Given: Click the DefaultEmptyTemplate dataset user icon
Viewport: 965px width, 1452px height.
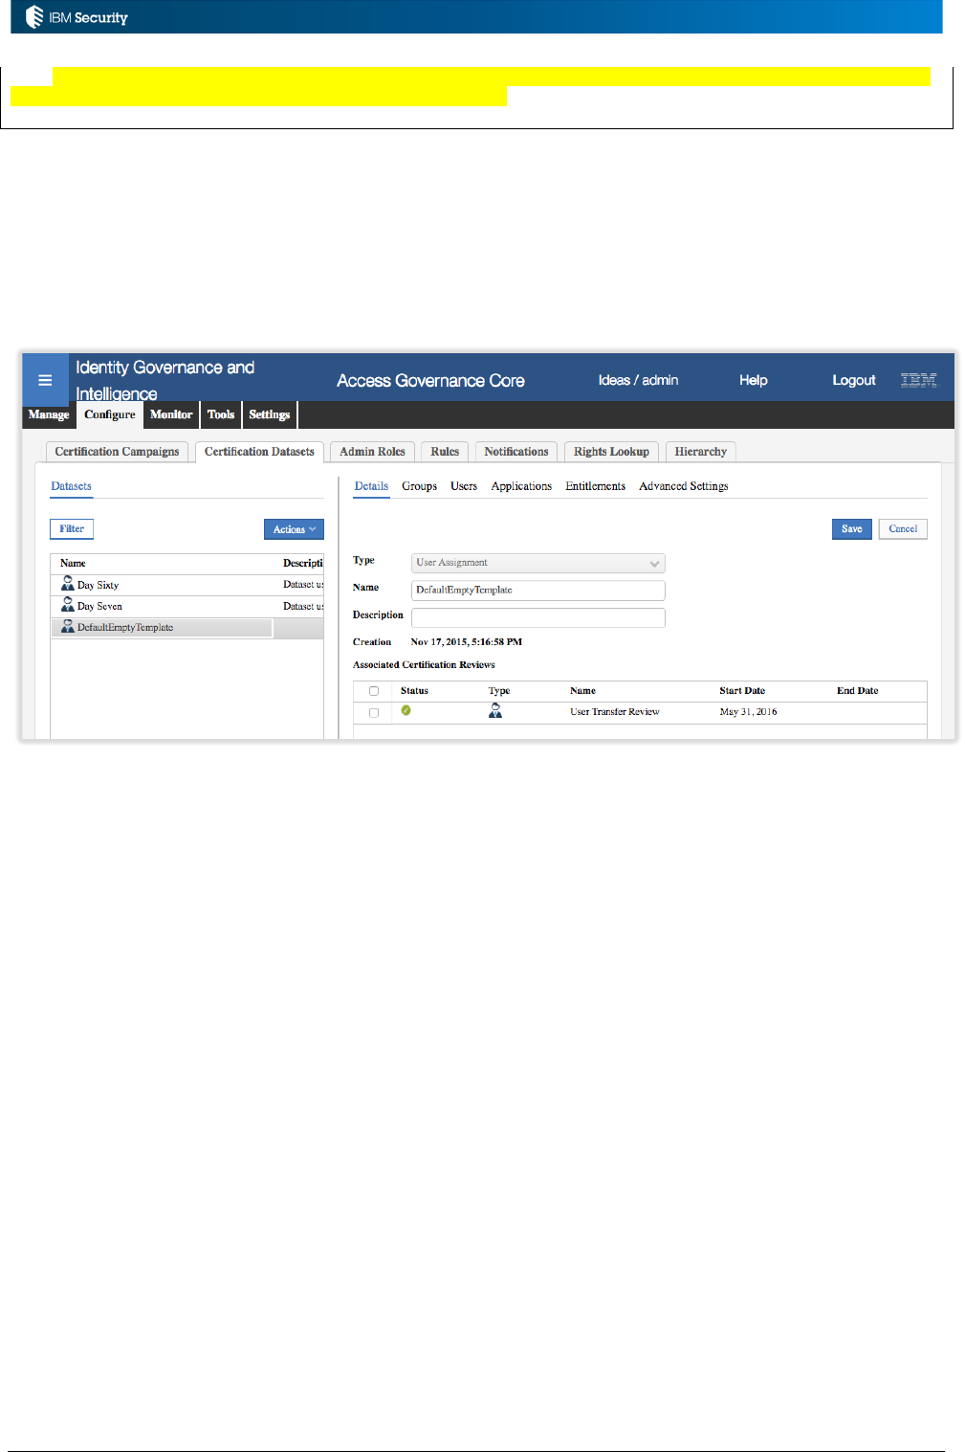Looking at the screenshot, I should (68, 626).
